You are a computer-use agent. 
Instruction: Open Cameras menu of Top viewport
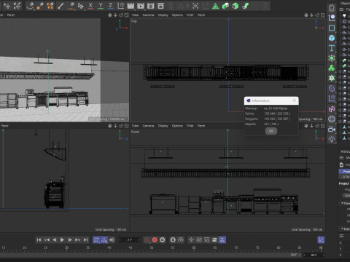tap(148, 15)
